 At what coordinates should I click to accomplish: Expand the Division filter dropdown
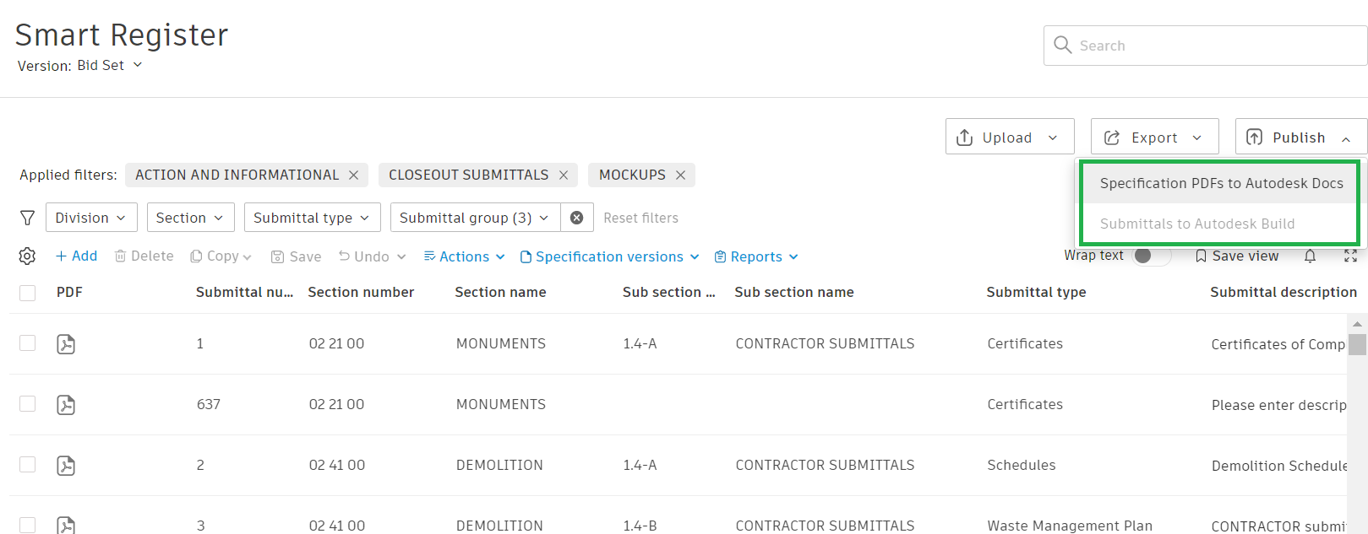pos(90,218)
